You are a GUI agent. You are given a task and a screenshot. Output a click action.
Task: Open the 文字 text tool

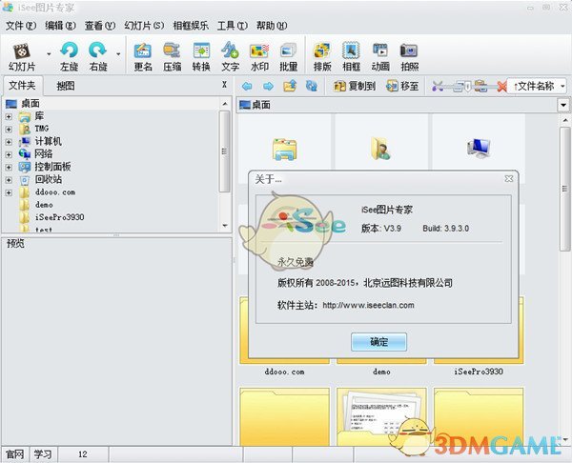pos(230,56)
